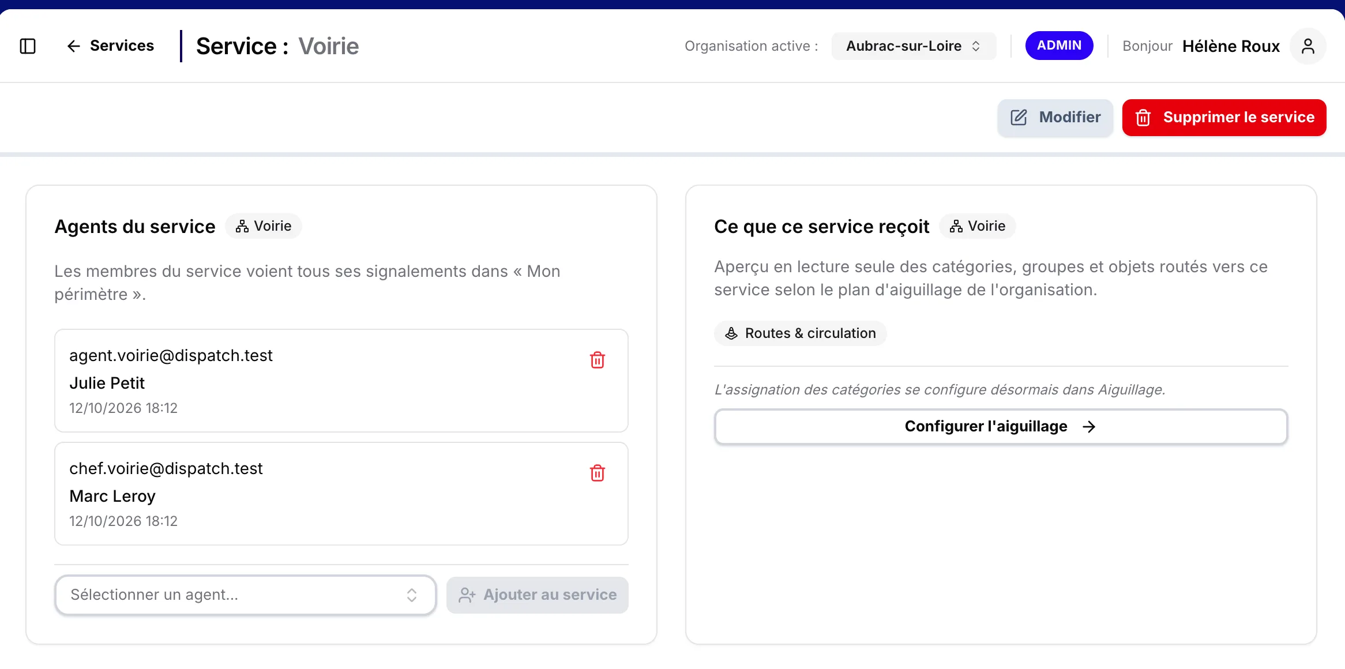The width and height of the screenshot is (1345, 669).
Task: Remove agent Julie Petit with trash icon
Action: 598,360
